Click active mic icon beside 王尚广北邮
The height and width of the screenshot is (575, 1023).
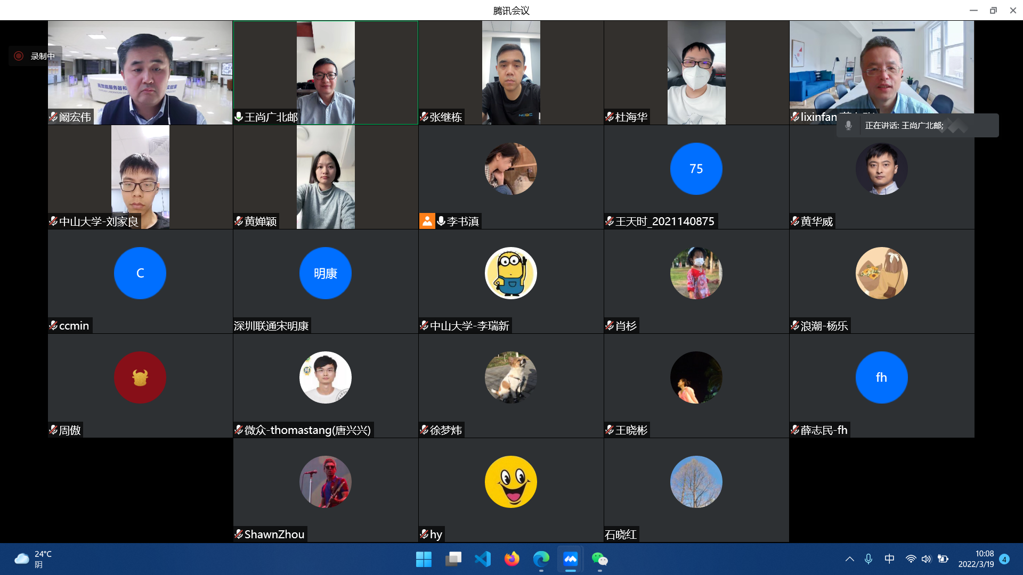tap(239, 117)
